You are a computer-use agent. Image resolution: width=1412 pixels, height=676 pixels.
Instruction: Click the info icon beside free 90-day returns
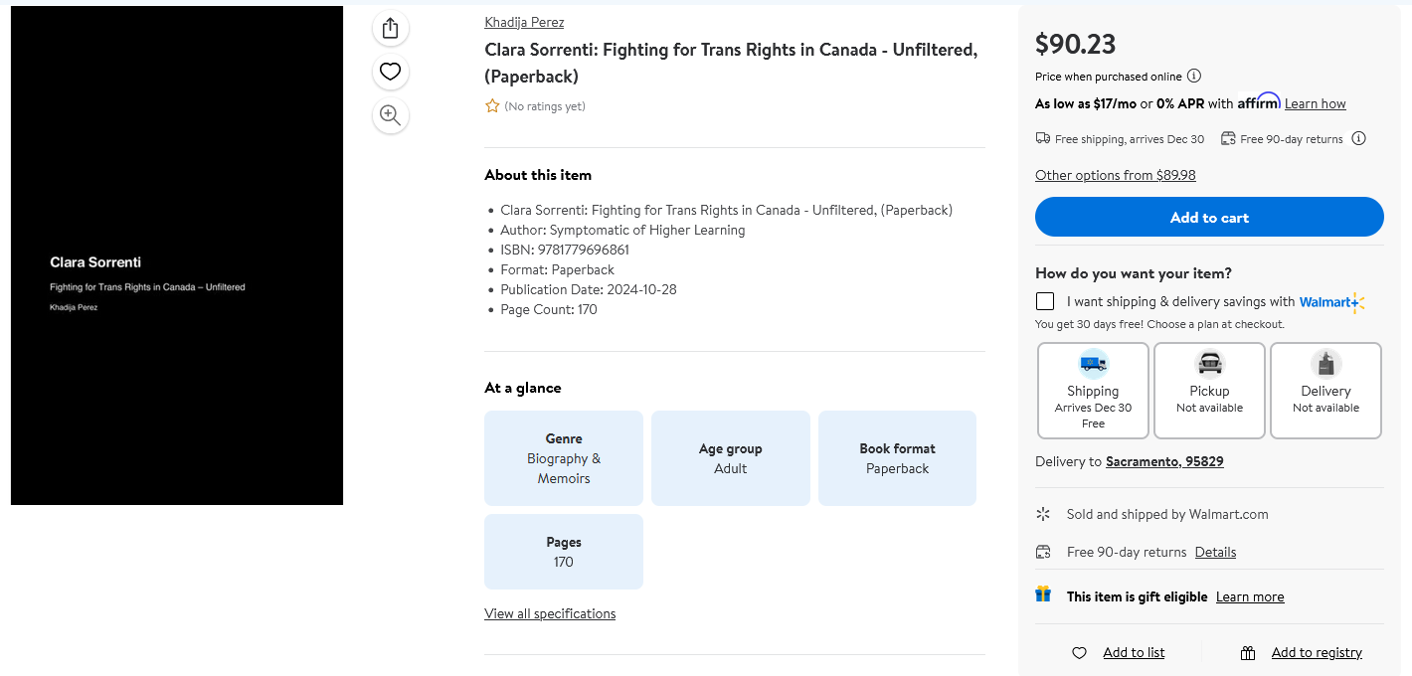pyautogui.click(x=1359, y=139)
